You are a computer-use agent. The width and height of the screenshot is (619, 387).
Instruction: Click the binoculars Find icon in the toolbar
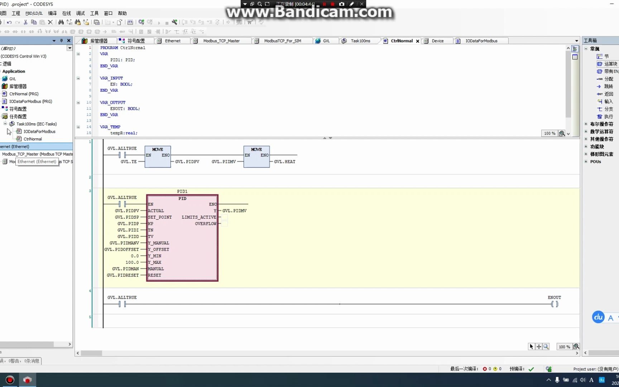(x=61, y=22)
